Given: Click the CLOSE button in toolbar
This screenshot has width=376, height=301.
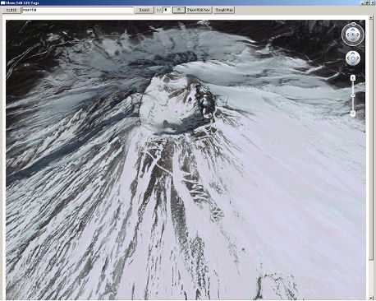Looking at the screenshot, I should (11, 10).
